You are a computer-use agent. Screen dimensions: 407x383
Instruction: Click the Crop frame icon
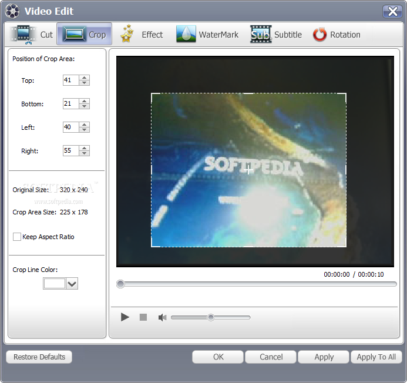[x=75, y=34]
